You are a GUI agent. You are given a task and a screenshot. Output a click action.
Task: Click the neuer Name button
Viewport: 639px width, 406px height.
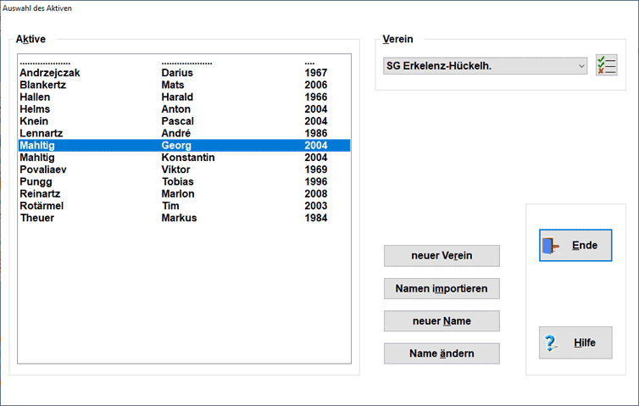pos(442,321)
